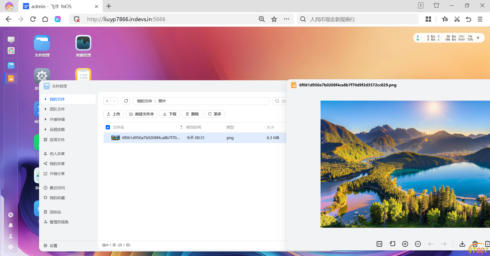The width and height of the screenshot is (490, 256).
Task: Download the image from the preview toolbar
Action: point(462,244)
